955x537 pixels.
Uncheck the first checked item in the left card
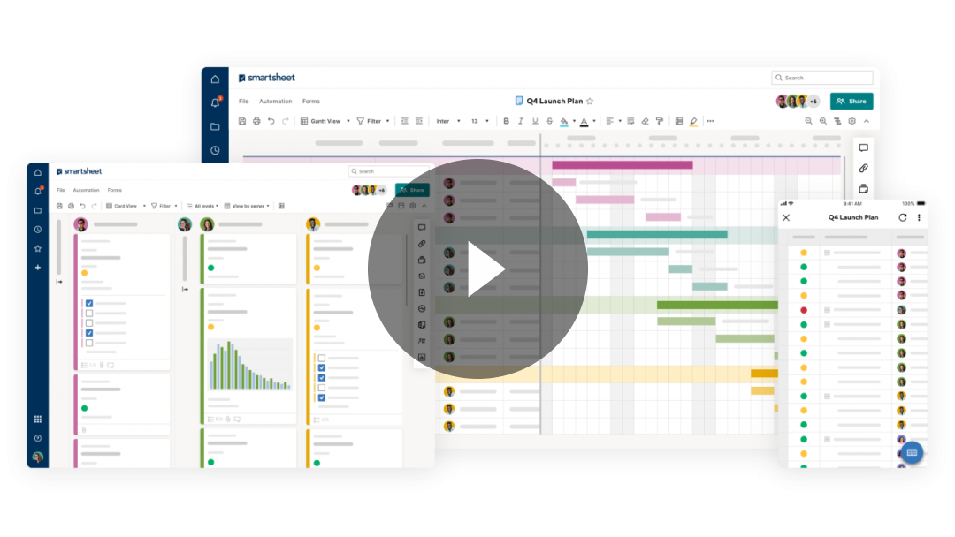88,303
